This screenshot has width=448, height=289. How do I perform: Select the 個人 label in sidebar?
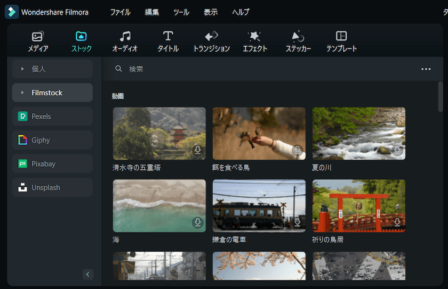click(x=38, y=69)
